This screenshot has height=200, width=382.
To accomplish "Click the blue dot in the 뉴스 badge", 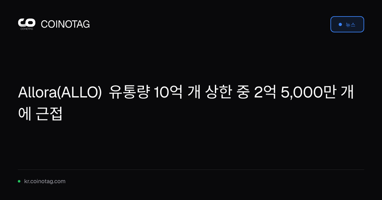I will (x=340, y=24).
